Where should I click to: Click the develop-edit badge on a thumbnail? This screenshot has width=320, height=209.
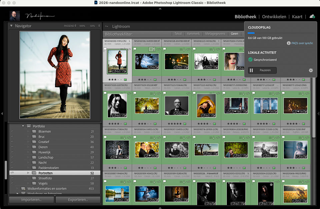pos(124,71)
